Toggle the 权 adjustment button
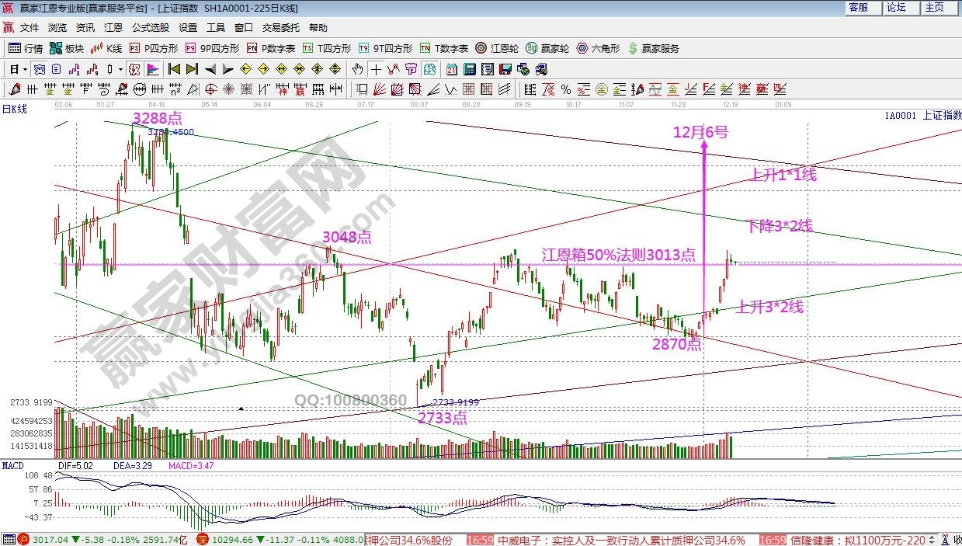Image resolution: width=962 pixels, height=546 pixels. coord(134,69)
